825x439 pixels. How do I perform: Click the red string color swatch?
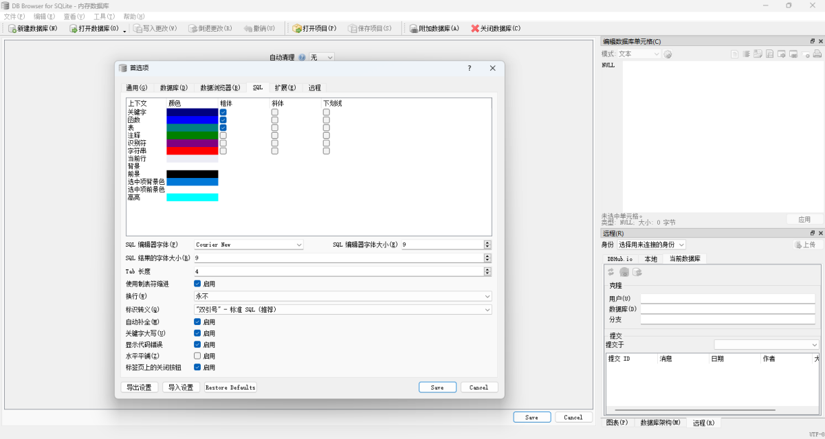[192, 150]
